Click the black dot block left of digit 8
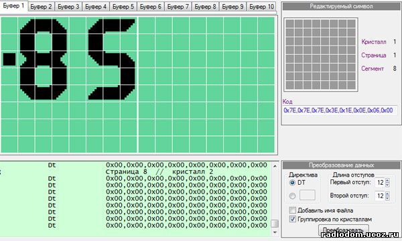This screenshot has width=402, height=241. pos(9,59)
